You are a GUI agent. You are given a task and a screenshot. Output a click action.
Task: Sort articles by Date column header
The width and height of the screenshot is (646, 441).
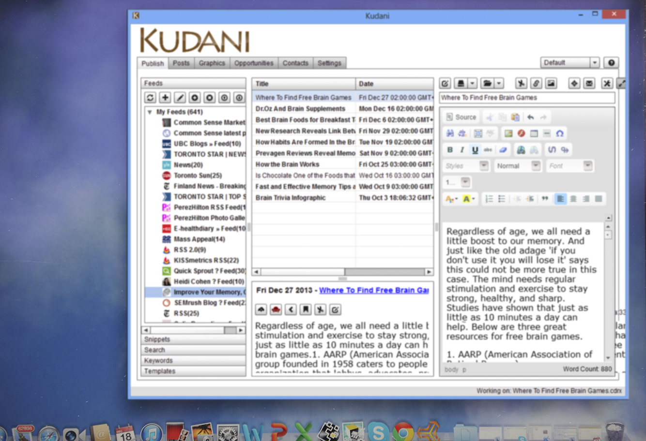pos(394,84)
